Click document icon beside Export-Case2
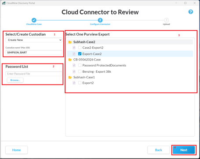The image size is (200, 159). tap(74, 54)
